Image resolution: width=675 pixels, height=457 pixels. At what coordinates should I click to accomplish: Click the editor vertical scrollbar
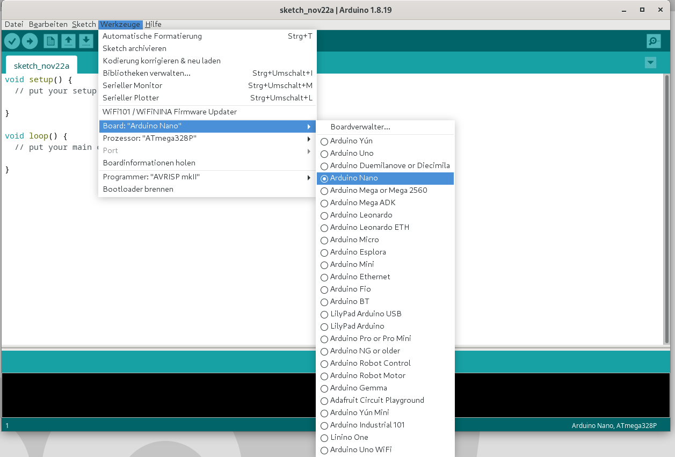pos(667,209)
